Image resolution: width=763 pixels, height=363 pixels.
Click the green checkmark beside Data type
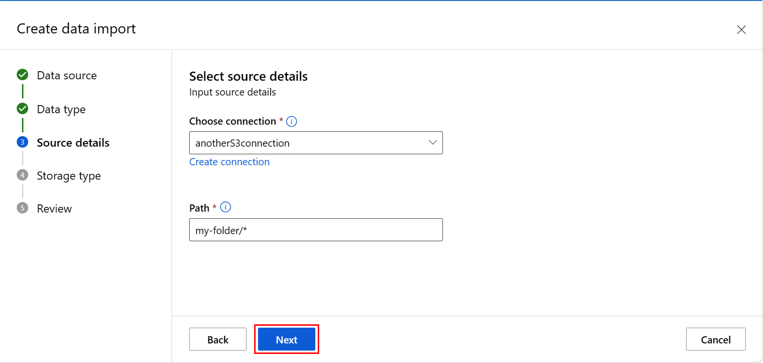(22, 109)
